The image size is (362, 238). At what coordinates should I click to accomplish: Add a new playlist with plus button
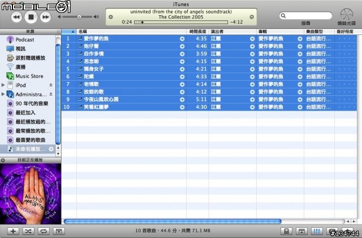13,231
